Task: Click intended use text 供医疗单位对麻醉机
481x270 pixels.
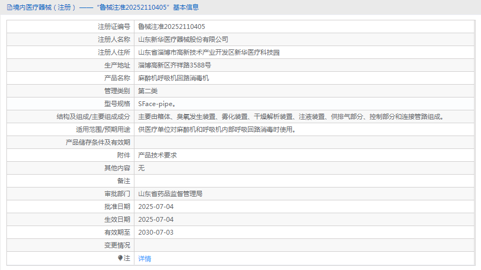Action: [217, 130]
